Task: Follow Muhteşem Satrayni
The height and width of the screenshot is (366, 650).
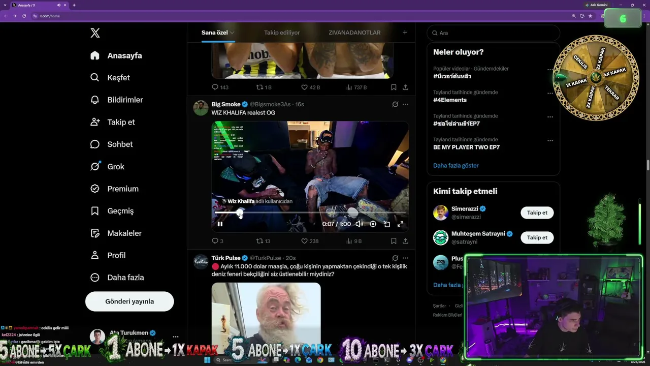Action: 537,237
